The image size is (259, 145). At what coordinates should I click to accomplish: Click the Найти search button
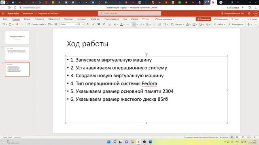(219, 24)
